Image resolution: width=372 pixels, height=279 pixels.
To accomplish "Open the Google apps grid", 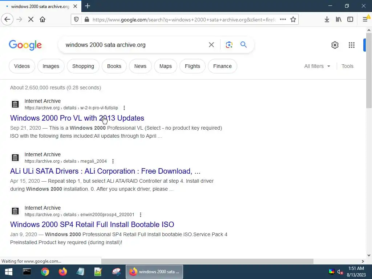I will click(352, 45).
